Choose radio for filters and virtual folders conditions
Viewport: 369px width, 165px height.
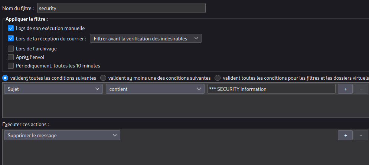point(218,78)
